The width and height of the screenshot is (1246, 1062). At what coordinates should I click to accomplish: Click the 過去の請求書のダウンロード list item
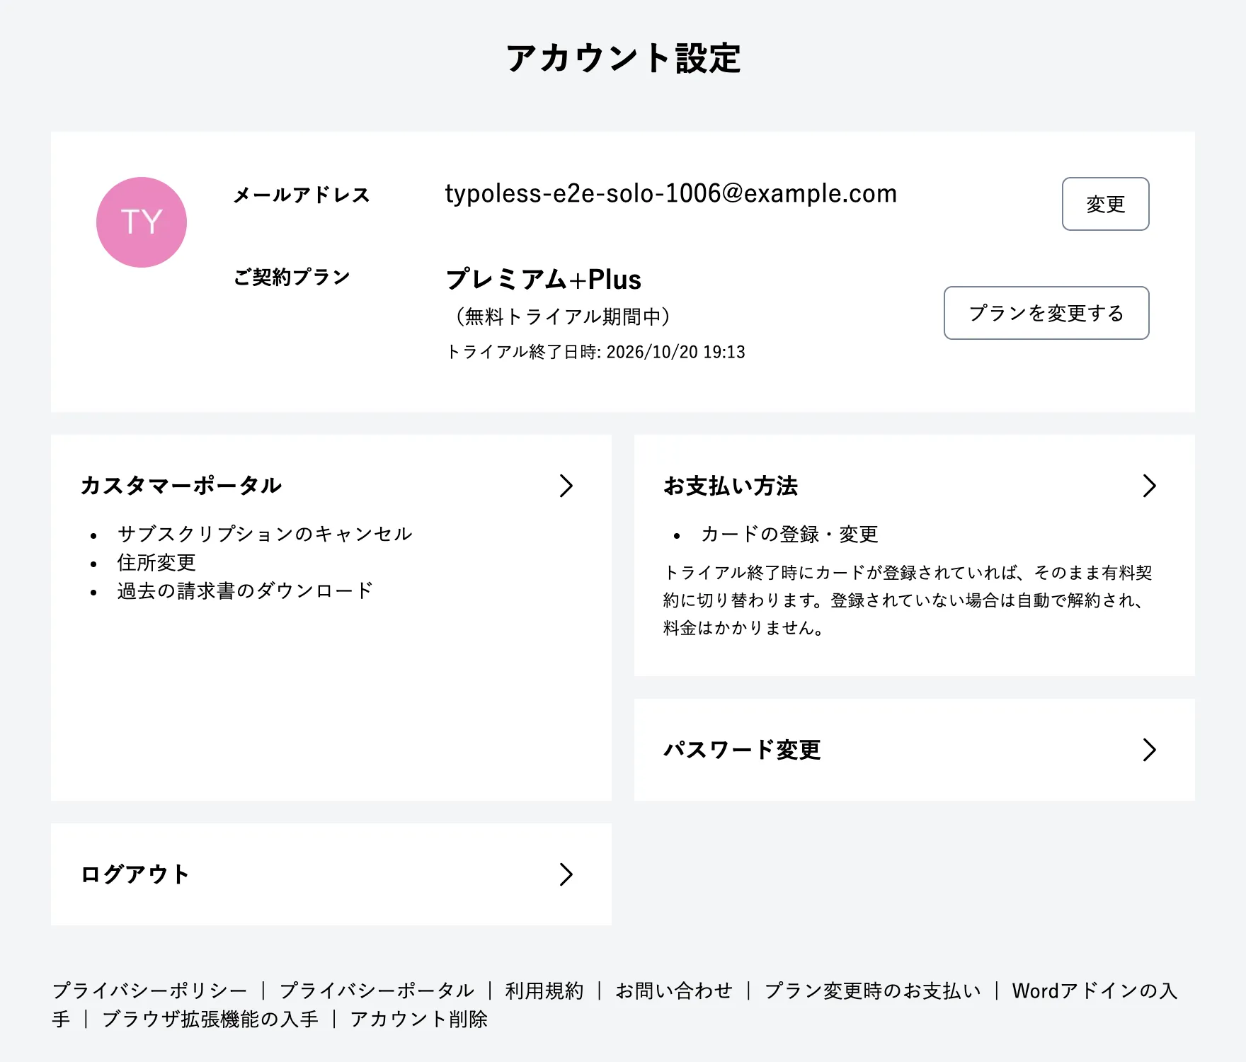(245, 590)
